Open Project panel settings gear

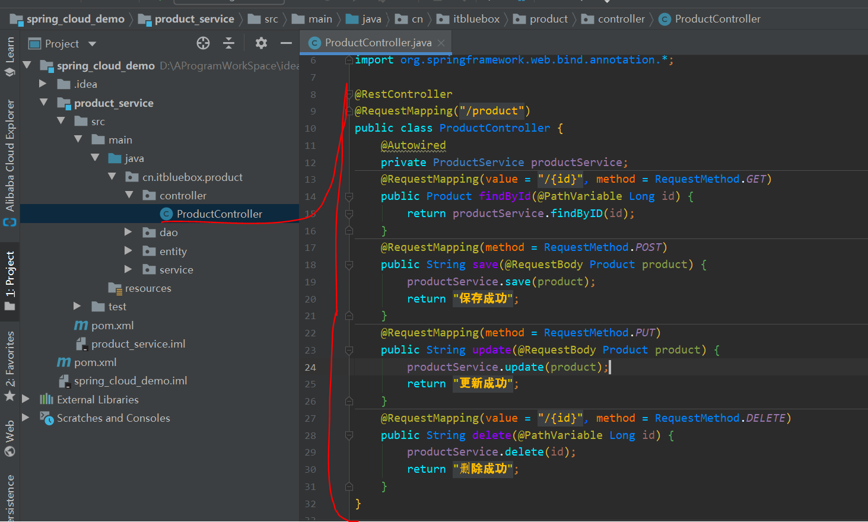(x=261, y=43)
